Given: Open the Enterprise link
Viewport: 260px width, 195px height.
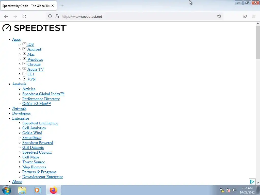Looking at the screenshot, I should (20, 118).
